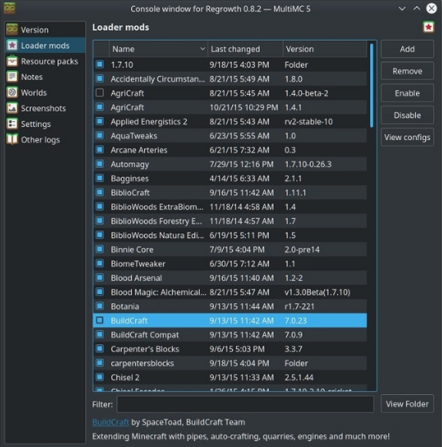Toggle BiblioCraft checkbox
This screenshot has width=442, height=447.
pos(100,192)
